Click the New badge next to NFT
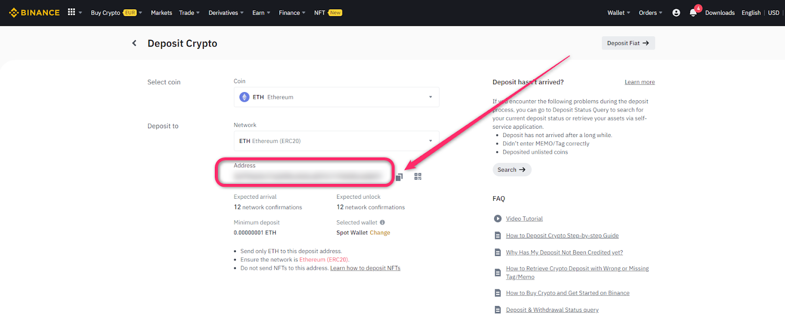Viewport: 785px width, 327px height. point(335,13)
